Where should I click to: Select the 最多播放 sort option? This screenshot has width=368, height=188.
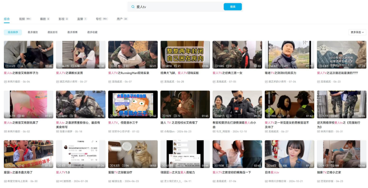[33, 32]
